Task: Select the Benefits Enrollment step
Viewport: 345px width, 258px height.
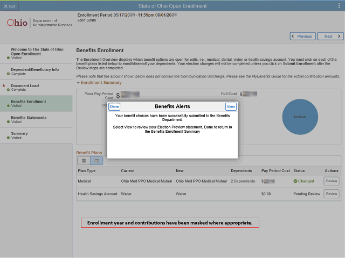Action: click(x=36, y=103)
